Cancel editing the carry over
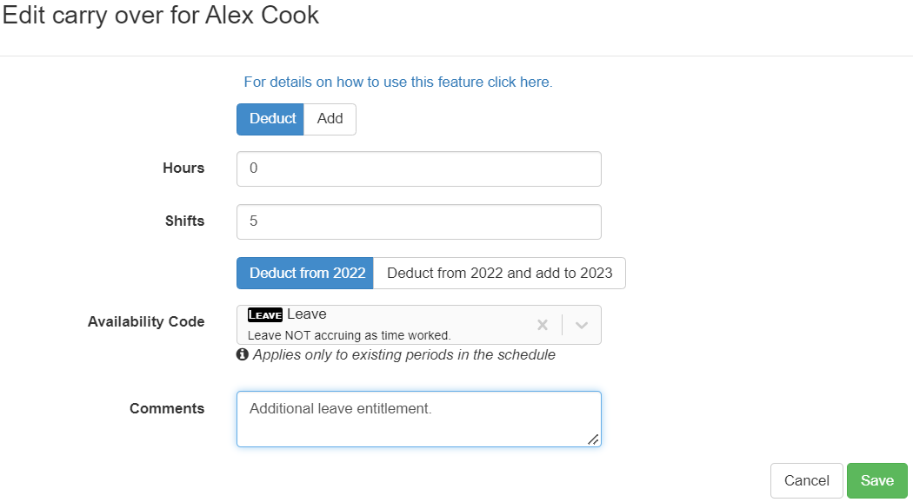 806,480
